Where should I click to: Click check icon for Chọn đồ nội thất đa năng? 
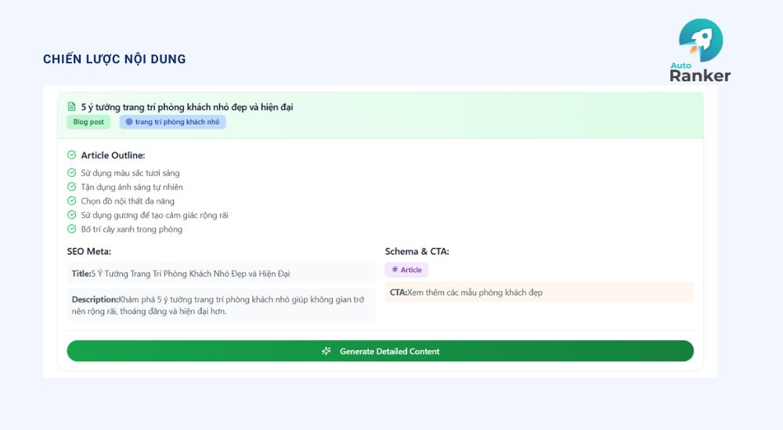72,200
